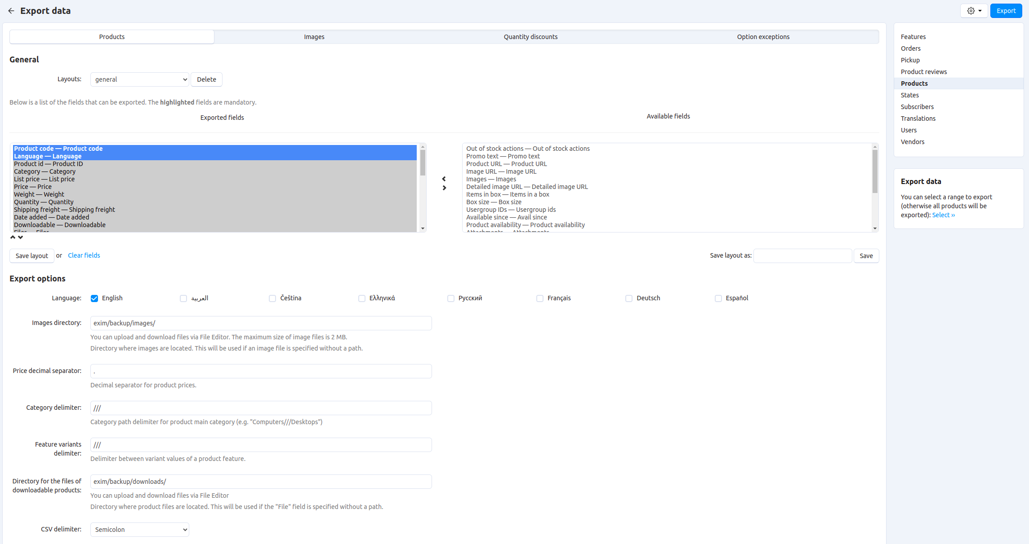Click the blue Export button
Image resolution: width=1029 pixels, height=544 pixels.
(x=1006, y=11)
